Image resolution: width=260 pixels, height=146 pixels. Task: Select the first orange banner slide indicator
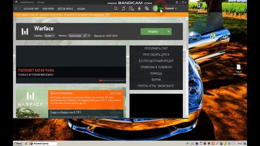tap(101, 80)
